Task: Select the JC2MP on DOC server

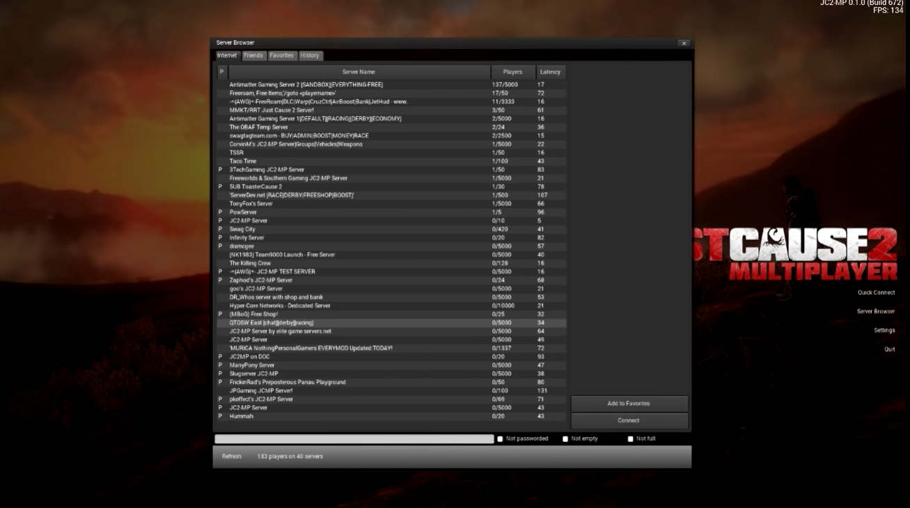Action: [391, 357]
